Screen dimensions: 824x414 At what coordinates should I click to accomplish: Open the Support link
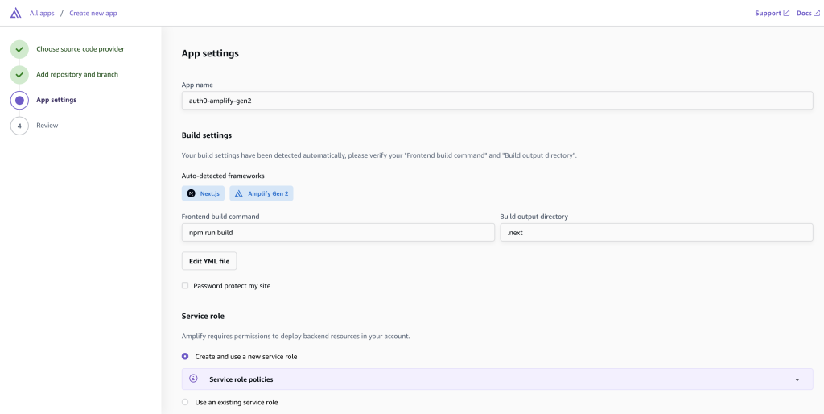tap(768, 13)
